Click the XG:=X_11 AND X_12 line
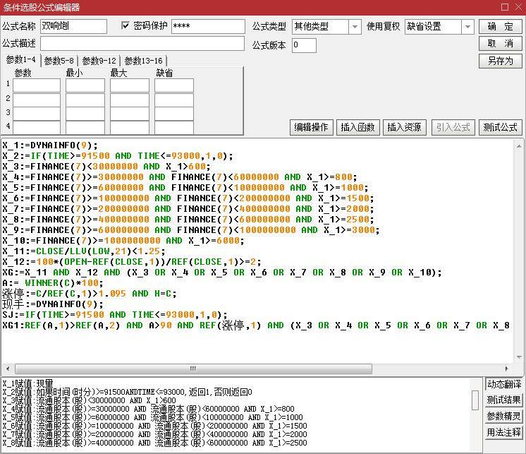Image resolution: width=526 pixels, height=454 pixels. point(222,273)
